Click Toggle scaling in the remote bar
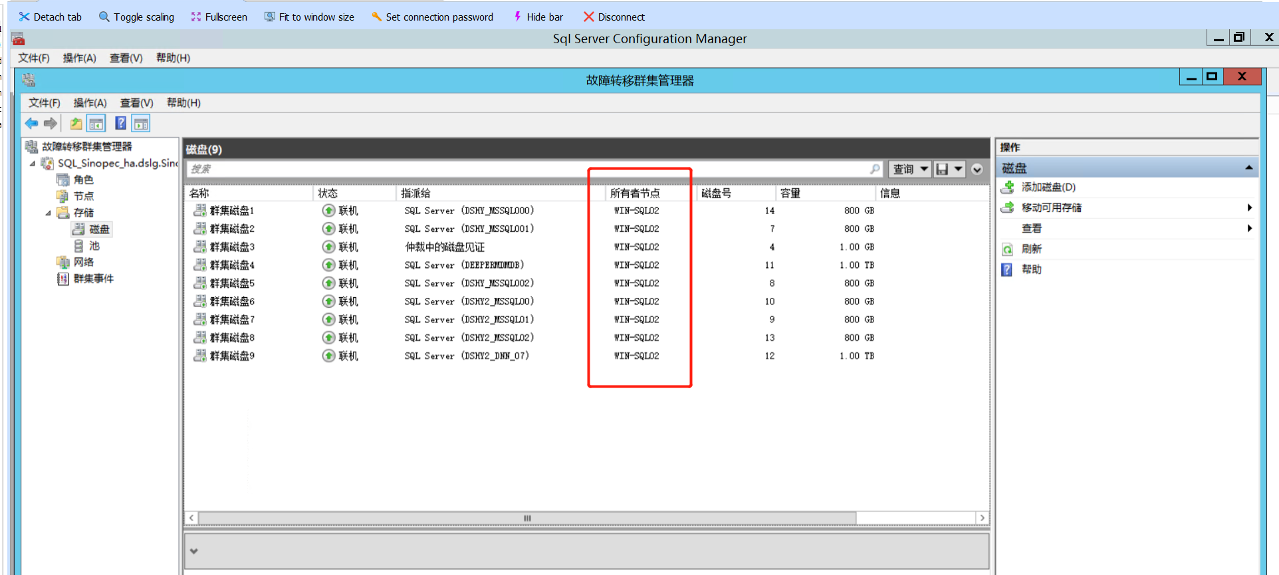Image resolution: width=1279 pixels, height=575 pixels. (137, 17)
